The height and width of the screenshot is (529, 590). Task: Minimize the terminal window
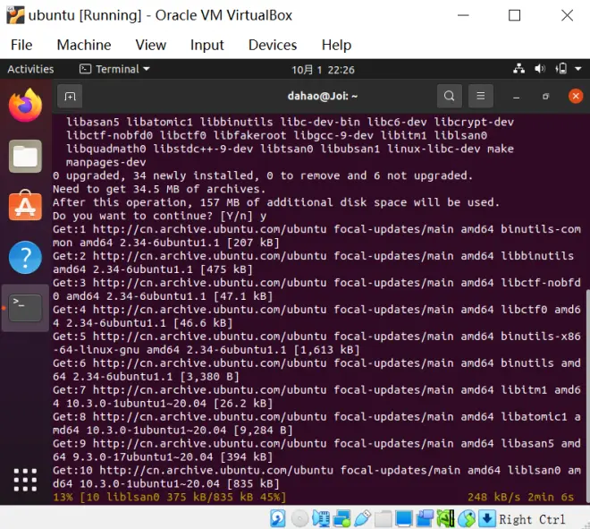[517, 97]
